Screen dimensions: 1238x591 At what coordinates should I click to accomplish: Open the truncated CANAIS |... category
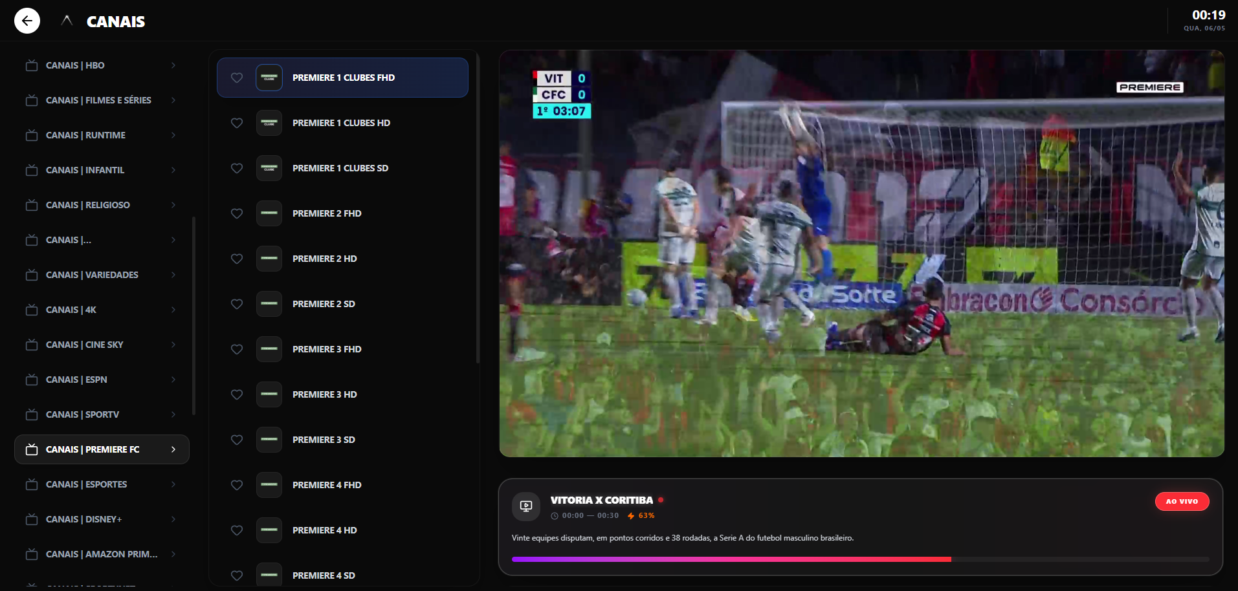pyautogui.click(x=102, y=240)
